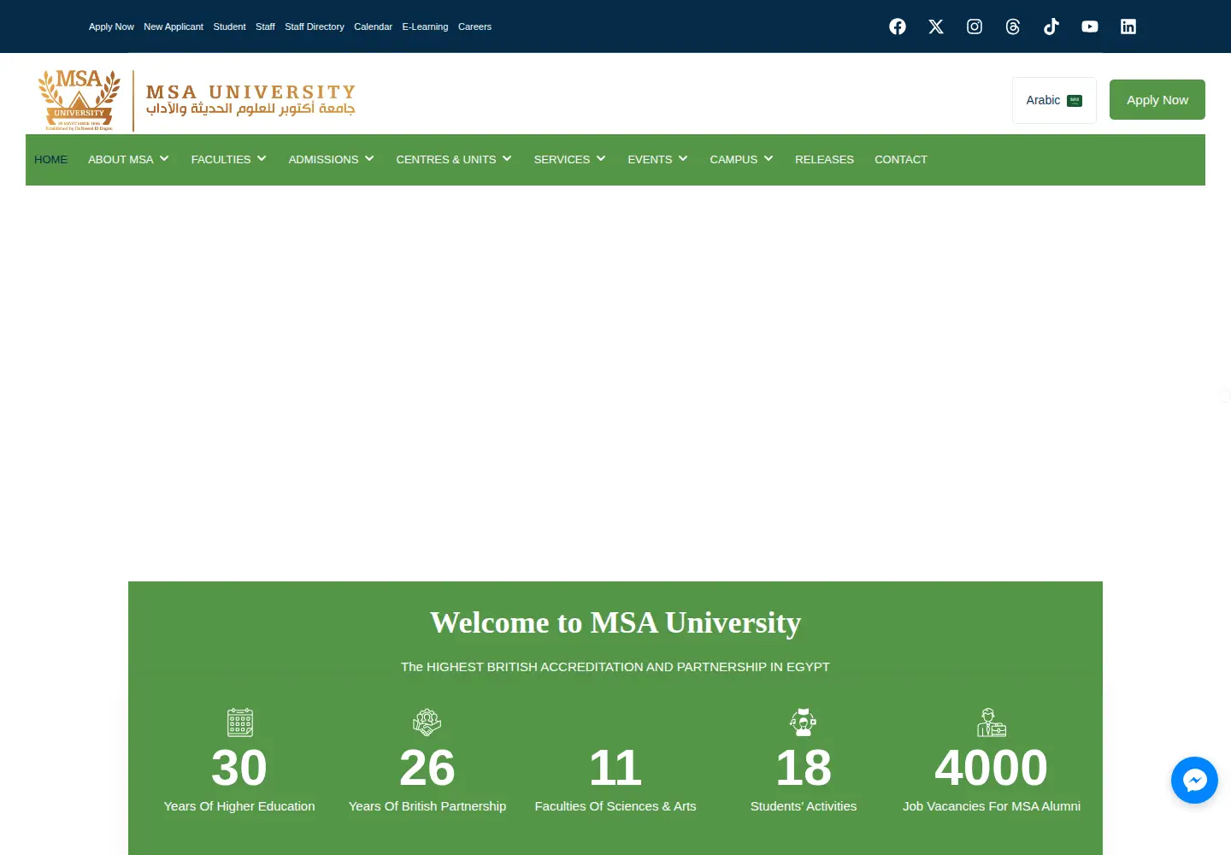The image size is (1231, 855).
Task: Open the Staff Directory link
Action: [315, 27]
